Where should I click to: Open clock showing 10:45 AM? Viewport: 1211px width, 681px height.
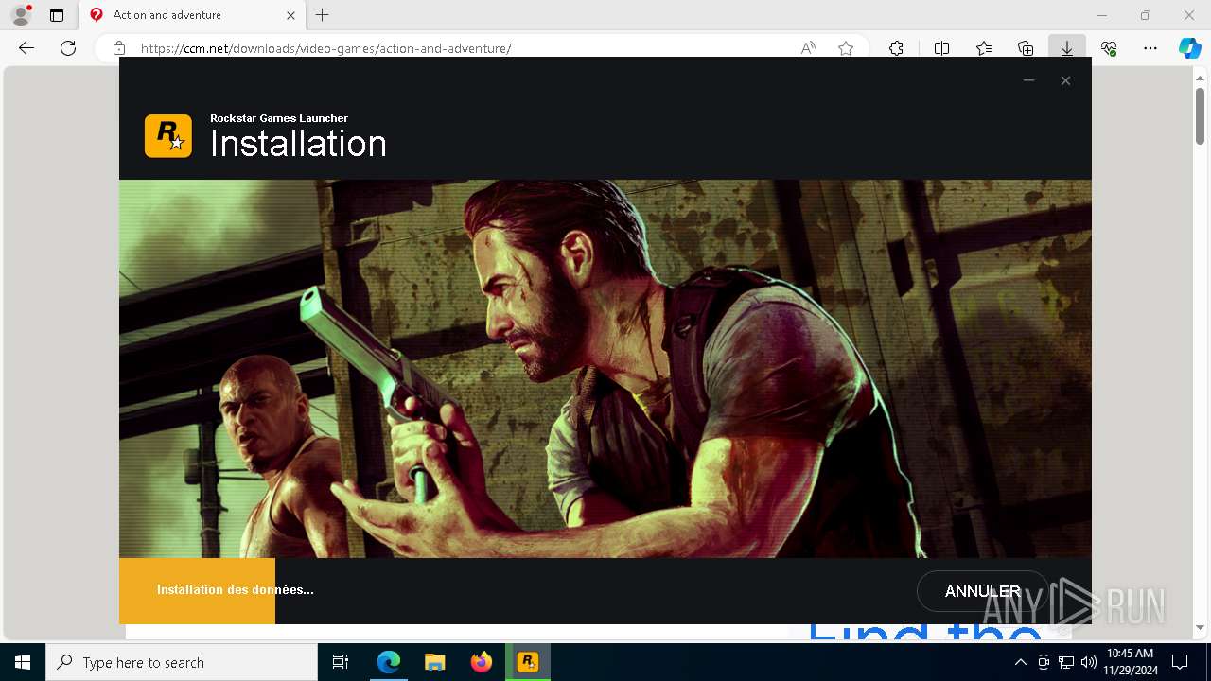coord(1130,662)
